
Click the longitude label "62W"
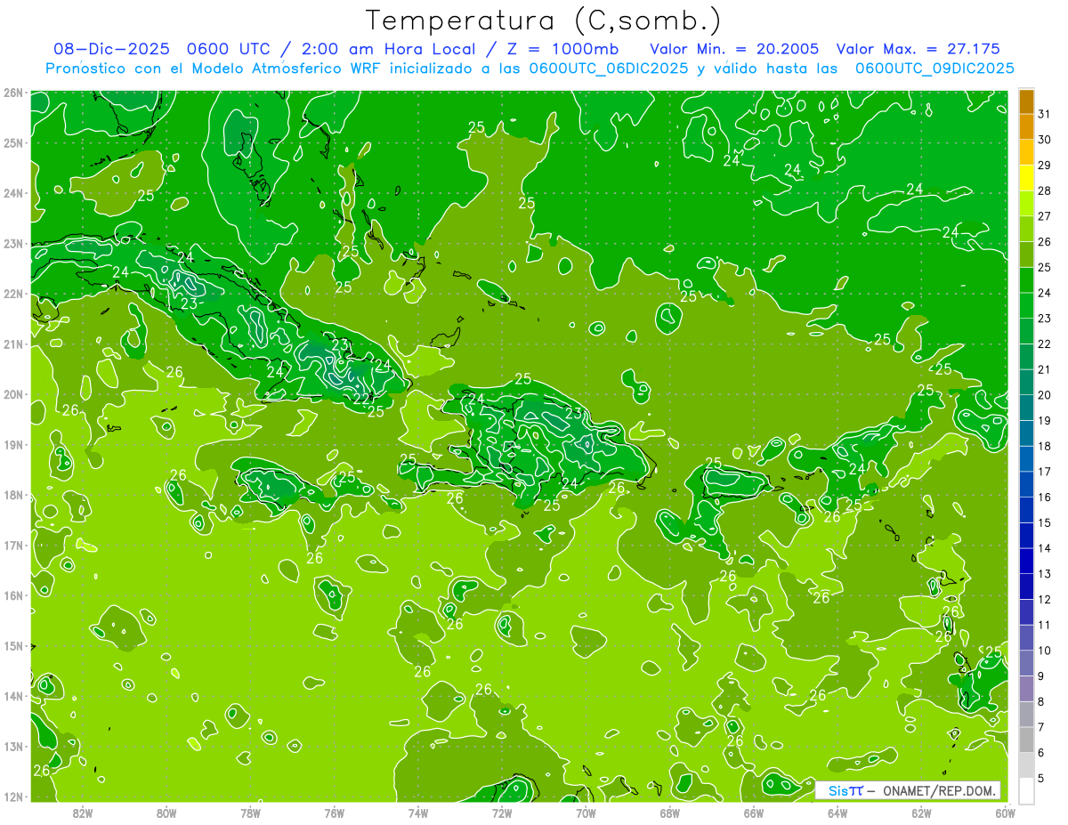[x=921, y=813]
